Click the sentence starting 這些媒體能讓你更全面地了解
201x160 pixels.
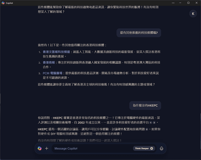coord(96,85)
